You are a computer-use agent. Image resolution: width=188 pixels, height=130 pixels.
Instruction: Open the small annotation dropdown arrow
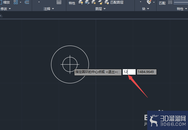39,2
